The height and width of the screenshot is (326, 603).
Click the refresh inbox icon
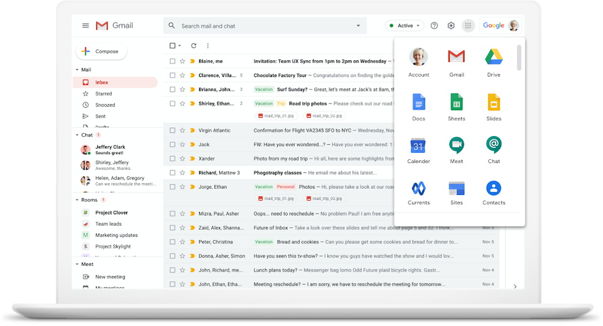coord(193,46)
